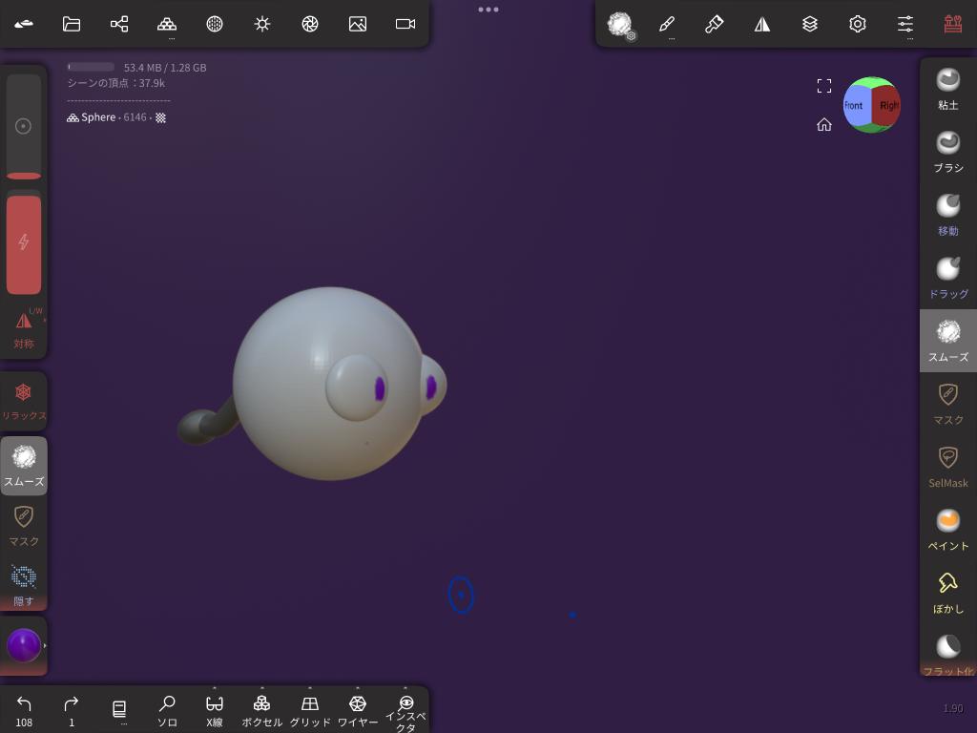Click the purple material color sphere
The height and width of the screenshot is (733, 977).
[23, 646]
